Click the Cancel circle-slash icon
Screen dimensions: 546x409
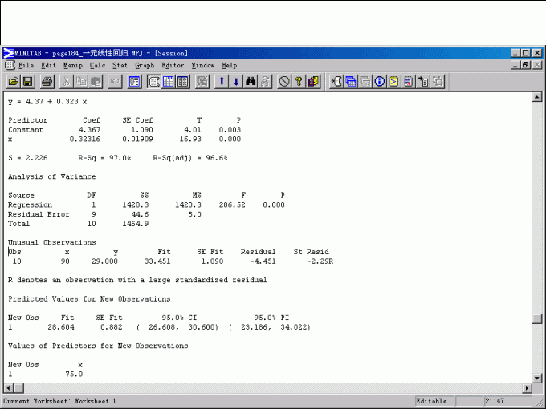[x=284, y=82]
